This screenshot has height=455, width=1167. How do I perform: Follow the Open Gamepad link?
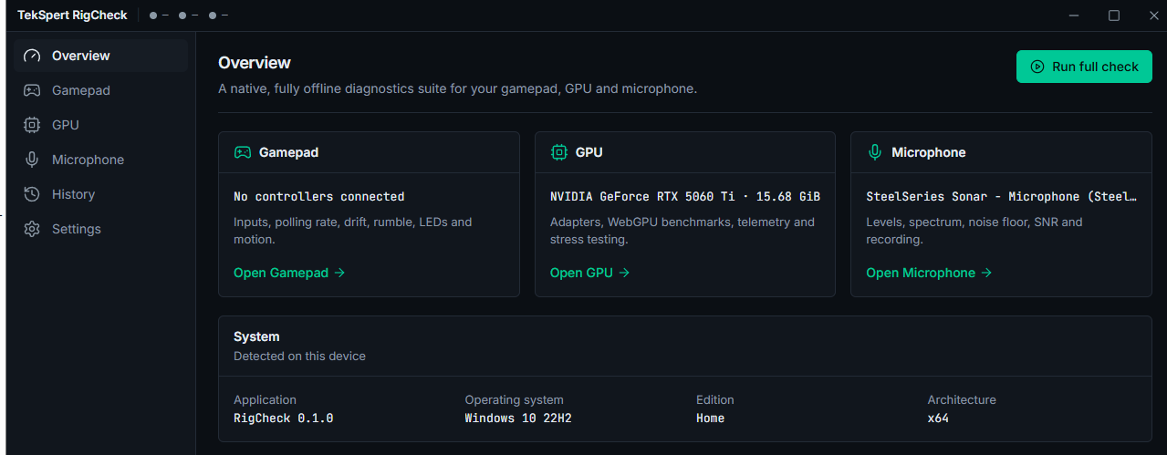click(x=289, y=273)
